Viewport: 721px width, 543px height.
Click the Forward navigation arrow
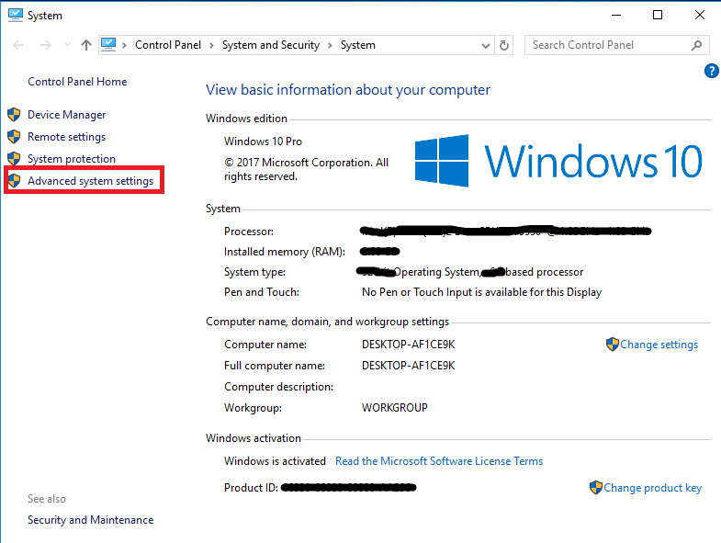(46, 45)
